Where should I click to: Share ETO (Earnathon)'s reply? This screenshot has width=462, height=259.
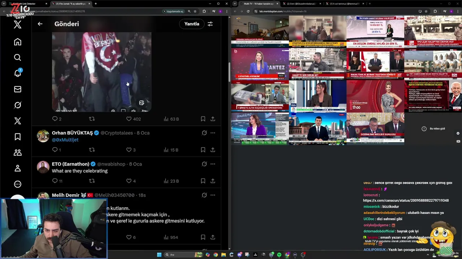[x=213, y=181]
